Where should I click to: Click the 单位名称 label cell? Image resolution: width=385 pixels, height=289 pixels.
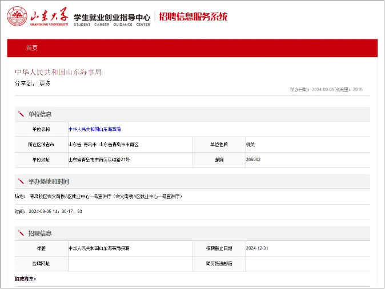[41, 129]
